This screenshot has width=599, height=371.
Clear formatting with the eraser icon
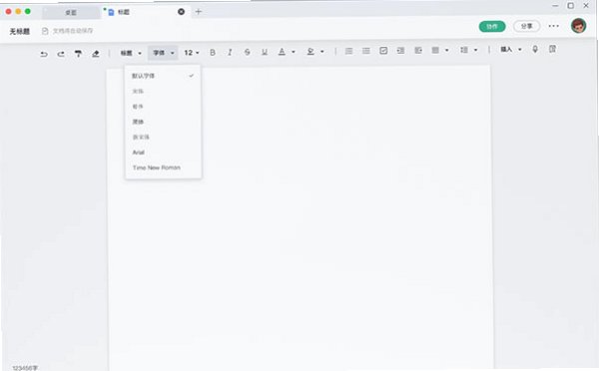click(x=96, y=54)
